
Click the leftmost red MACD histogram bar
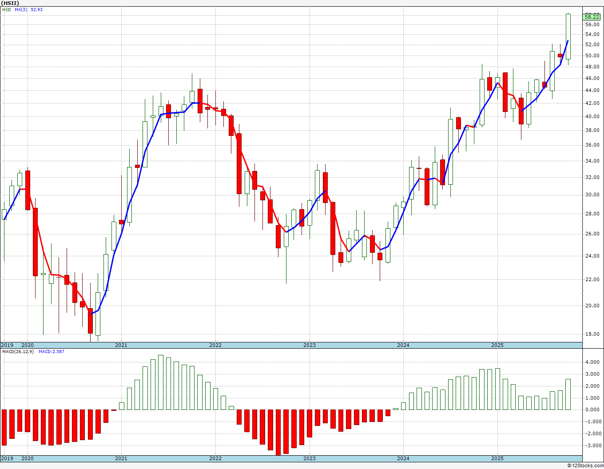point(4,427)
